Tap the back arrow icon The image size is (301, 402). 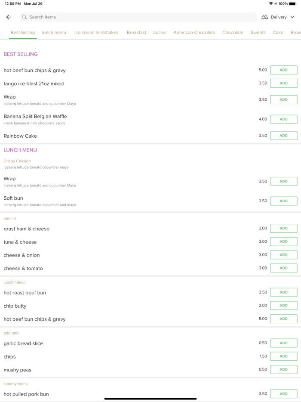click(x=9, y=17)
